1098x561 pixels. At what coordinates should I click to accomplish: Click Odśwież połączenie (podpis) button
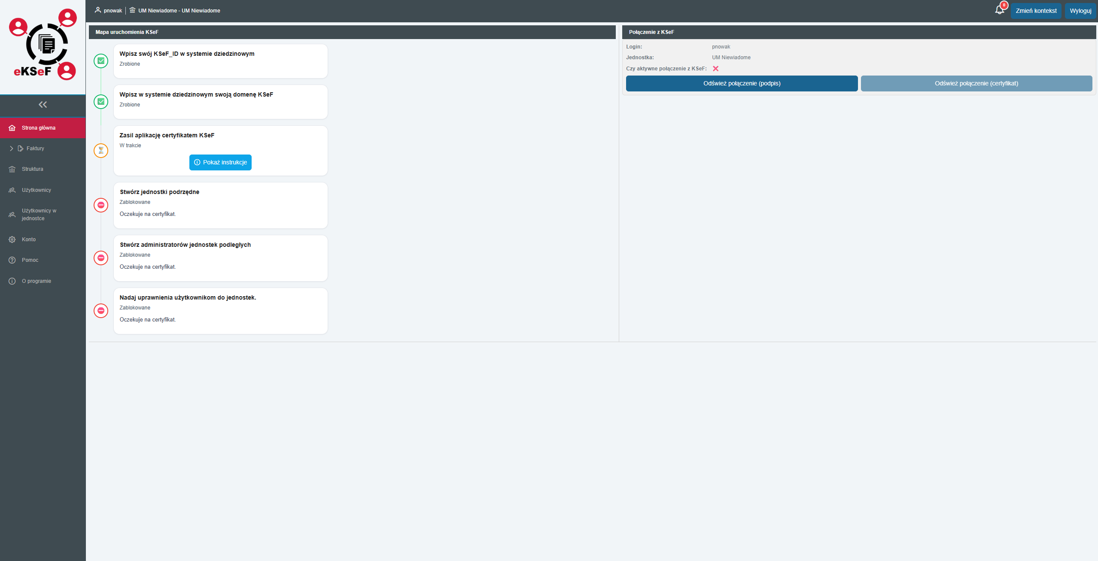(x=741, y=83)
